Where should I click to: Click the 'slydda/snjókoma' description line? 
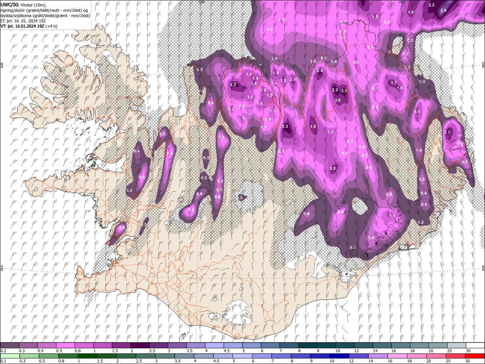[x=45, y=16]
